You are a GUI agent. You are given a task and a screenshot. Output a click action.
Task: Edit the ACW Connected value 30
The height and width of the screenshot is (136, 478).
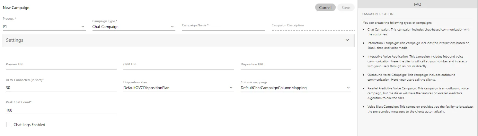point(61,88)
